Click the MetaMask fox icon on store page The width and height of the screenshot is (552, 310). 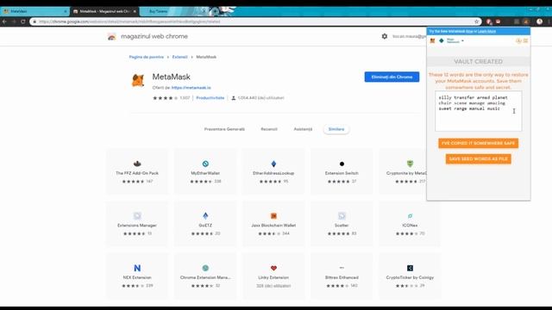point(138,80)
